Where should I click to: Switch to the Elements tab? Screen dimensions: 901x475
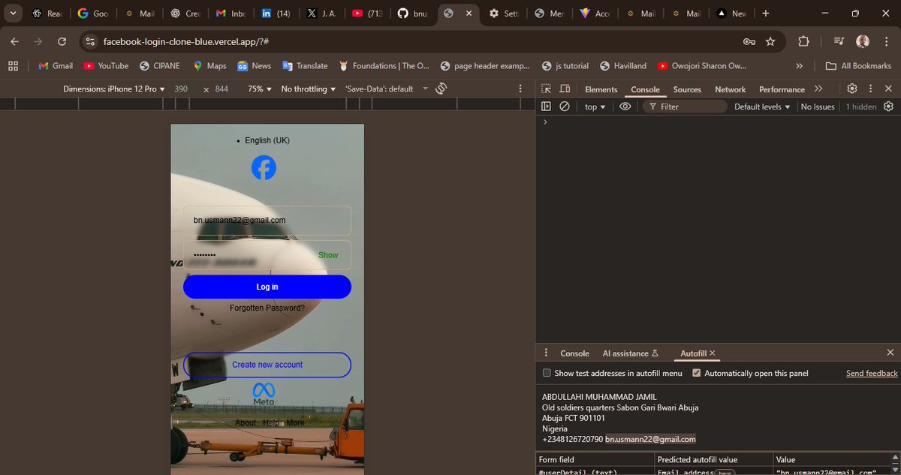[601, 89]
